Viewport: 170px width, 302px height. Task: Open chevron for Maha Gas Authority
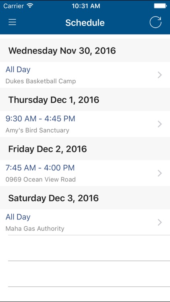coord(160,222)
